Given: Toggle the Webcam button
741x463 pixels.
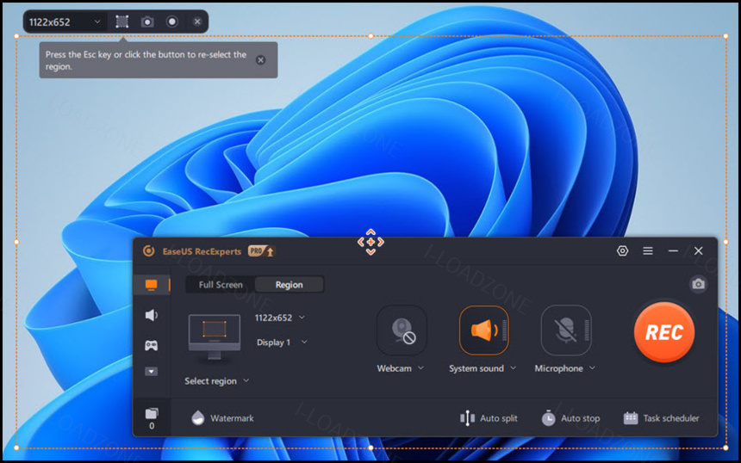Looking at the screenshot, I should point(402,330).
